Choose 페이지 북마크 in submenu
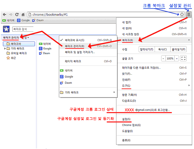 coord(88,61)
